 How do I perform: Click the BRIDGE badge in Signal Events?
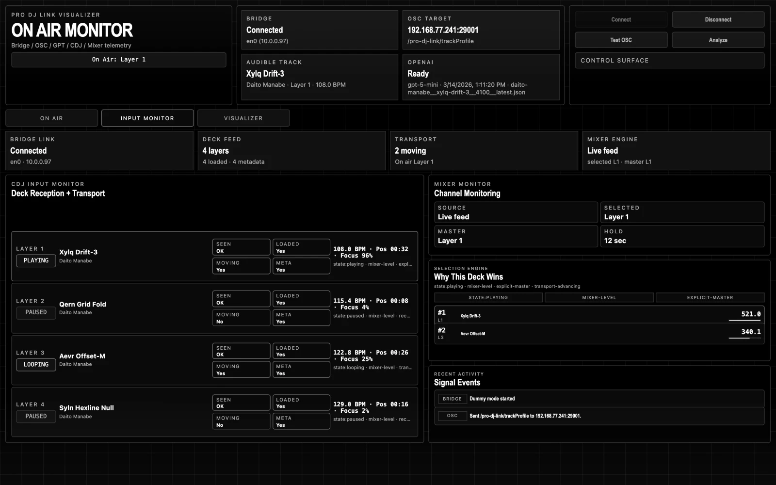point(452,399)
